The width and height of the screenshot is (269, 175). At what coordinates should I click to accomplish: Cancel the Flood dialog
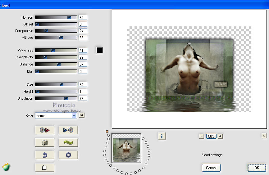[211, 168]
